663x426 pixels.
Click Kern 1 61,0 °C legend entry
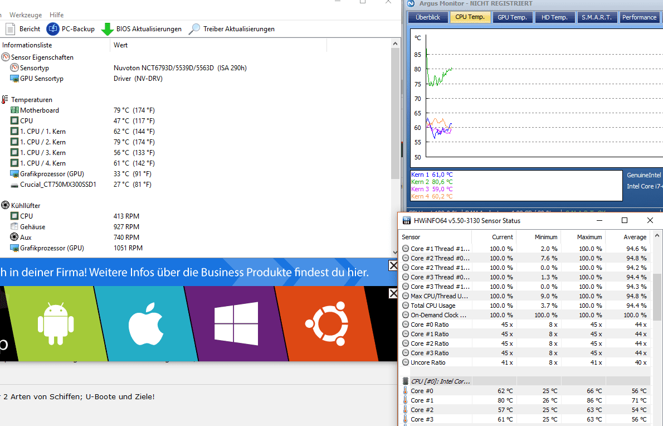pyautogui.click(x=432, y=175)
